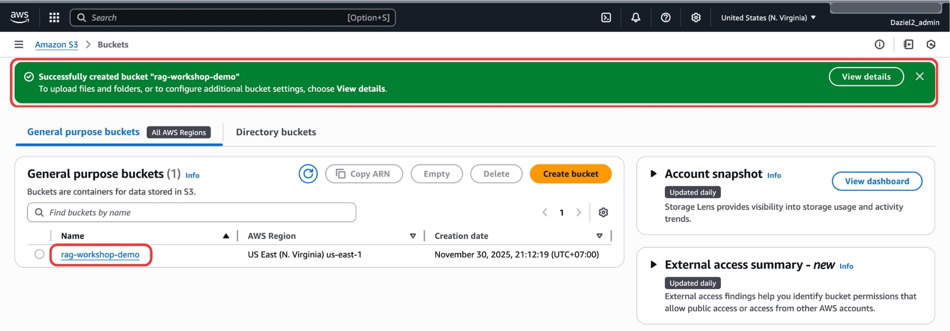Switch to General purpose buckets tab
The height and width of the screenshot is (331, 950).
pos(83,132)
